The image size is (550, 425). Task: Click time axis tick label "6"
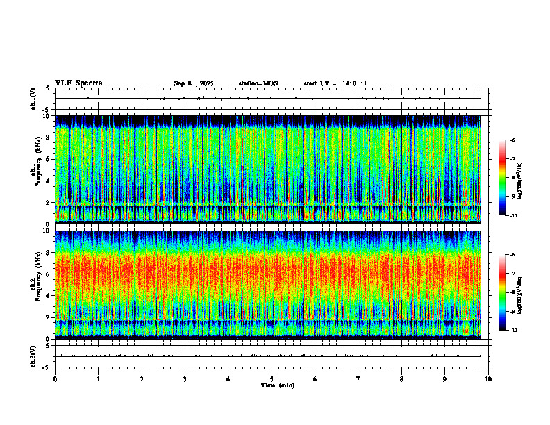[315, 379]
